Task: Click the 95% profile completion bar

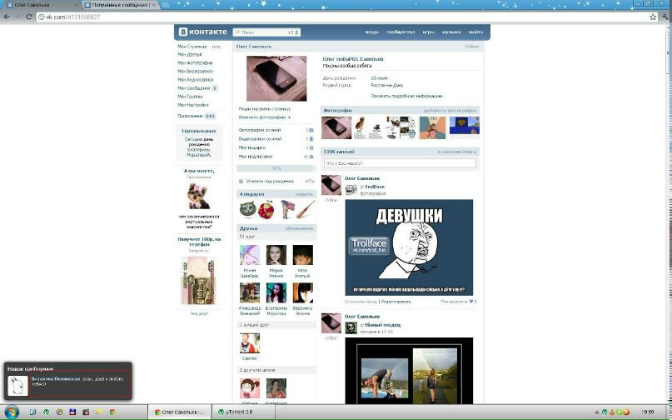Action: [x=276, y=167]
